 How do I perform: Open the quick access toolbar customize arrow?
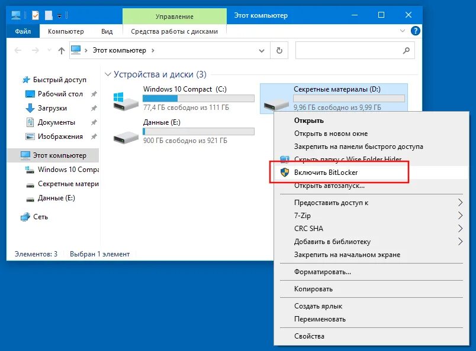60,15
